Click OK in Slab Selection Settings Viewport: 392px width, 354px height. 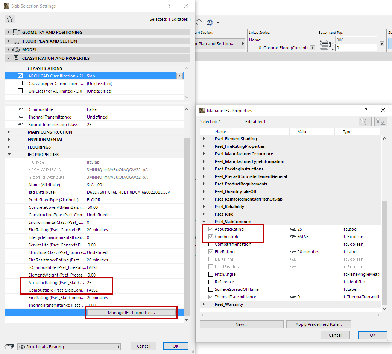(176, 346)
